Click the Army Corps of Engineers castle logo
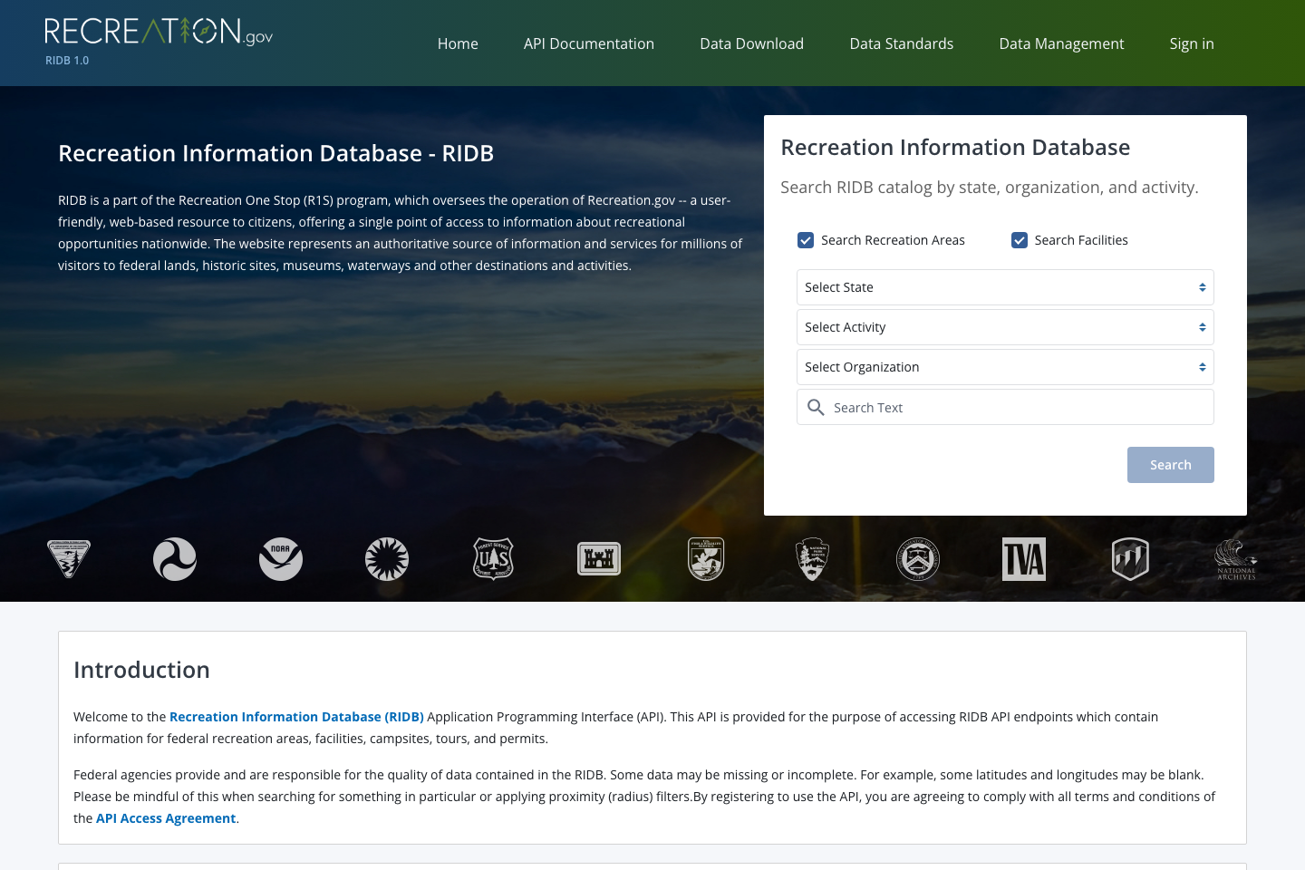Screen dimensions: 1305x870 (599, 559)
